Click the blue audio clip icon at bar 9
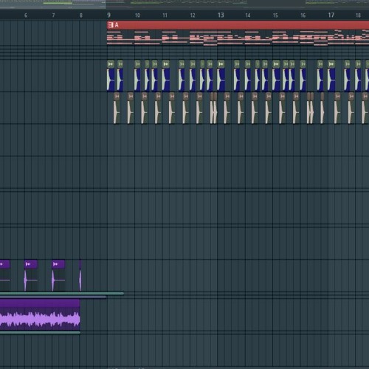The height and width of the screenshot is (369, 369). tap(111, 64)
